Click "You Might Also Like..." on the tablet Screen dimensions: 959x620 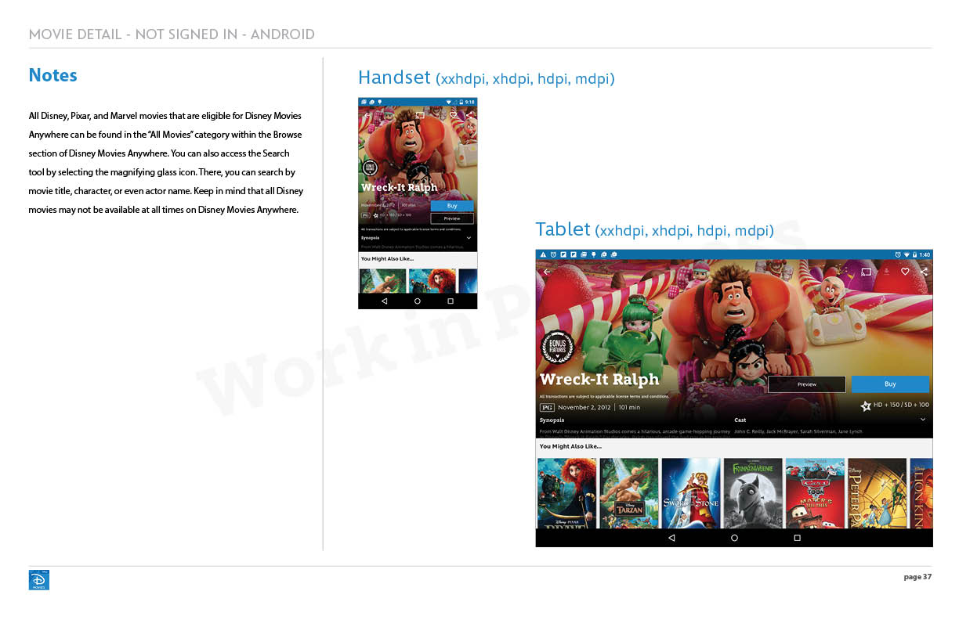(x=570, y=446)
